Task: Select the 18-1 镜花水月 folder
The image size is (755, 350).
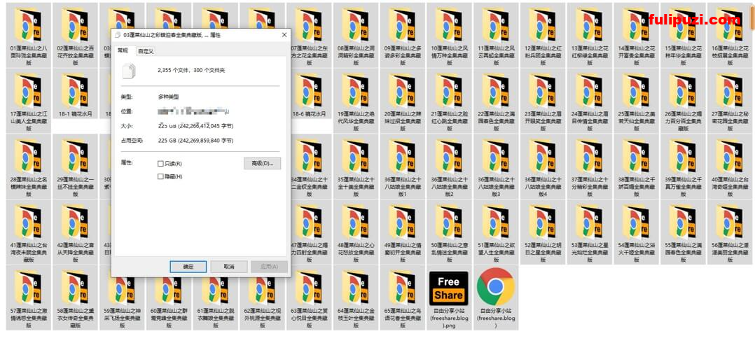Action: point(75,94)
